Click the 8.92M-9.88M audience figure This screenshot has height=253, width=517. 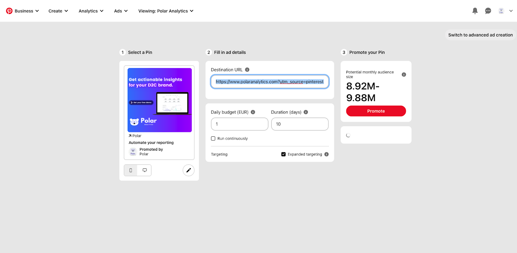363,92
